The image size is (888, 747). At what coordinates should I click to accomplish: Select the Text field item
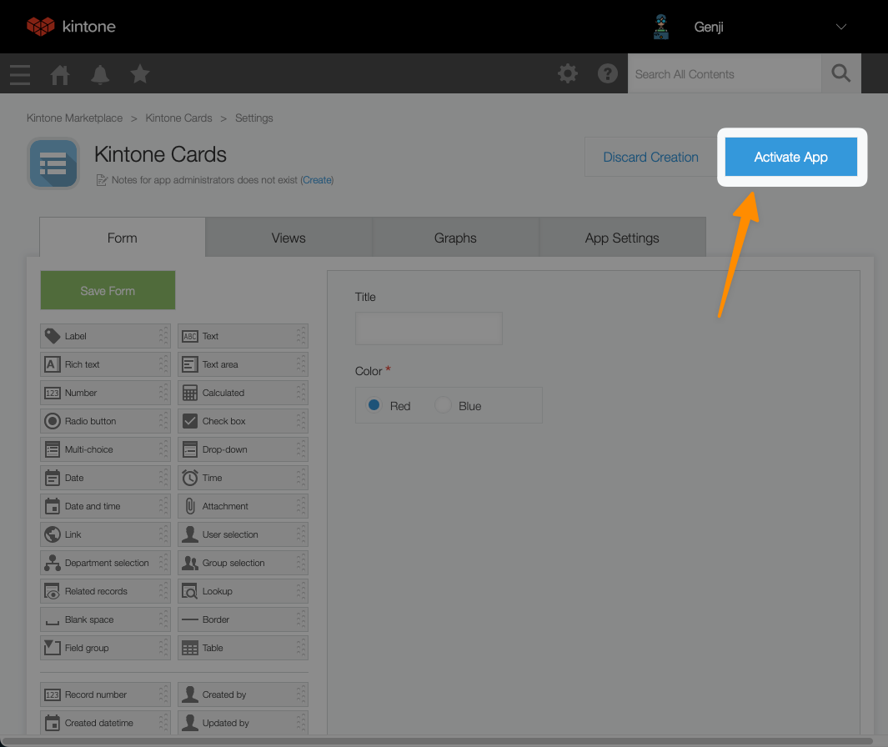[x=243, y=336]
